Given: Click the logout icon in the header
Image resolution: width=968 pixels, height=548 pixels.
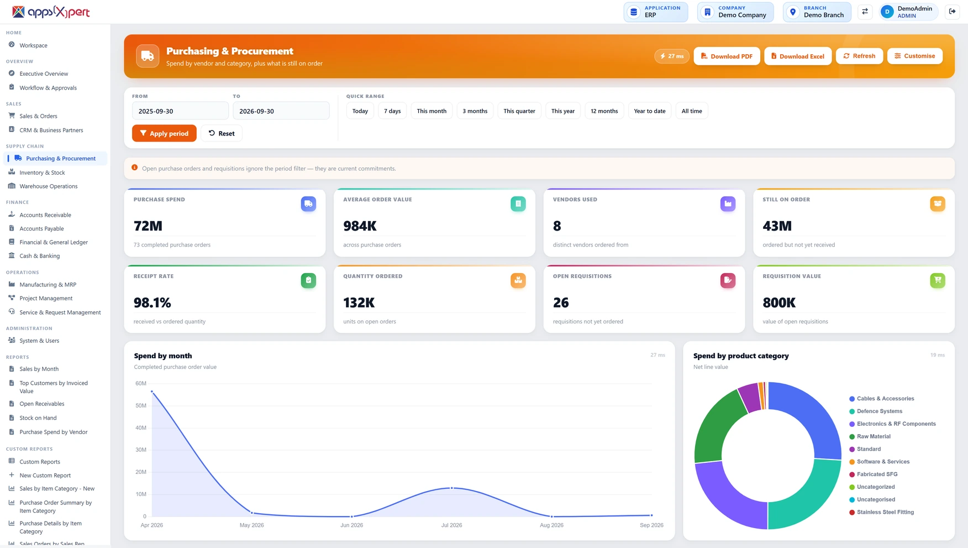Looking at the screenshot, I should 952,12.
